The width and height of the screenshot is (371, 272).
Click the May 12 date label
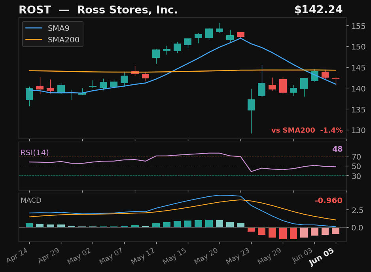pyautogui.click(x=143, y=256)
